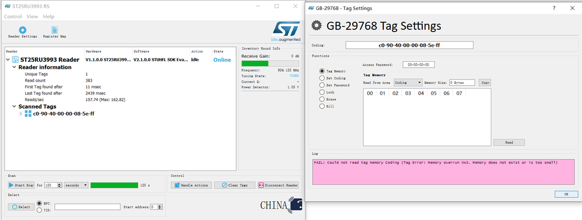
Task: Select the Set Password radio button
Action: [x=322, y=85]
